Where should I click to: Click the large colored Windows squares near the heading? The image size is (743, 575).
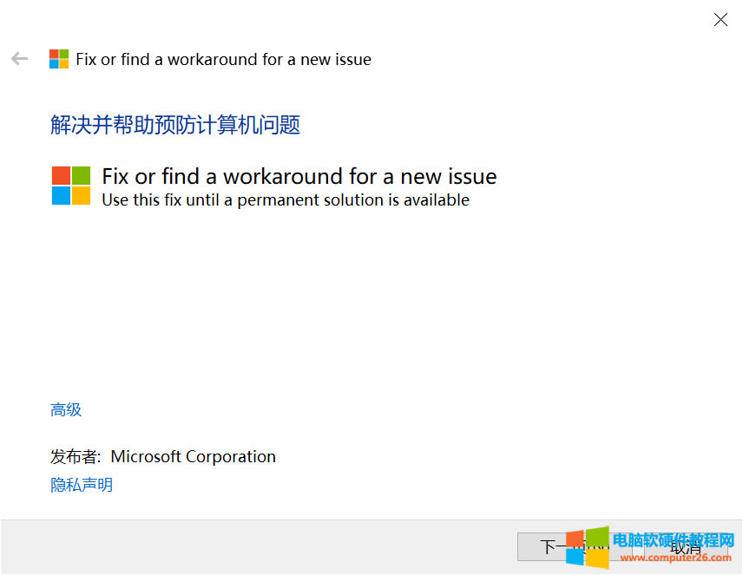point(69,185)
